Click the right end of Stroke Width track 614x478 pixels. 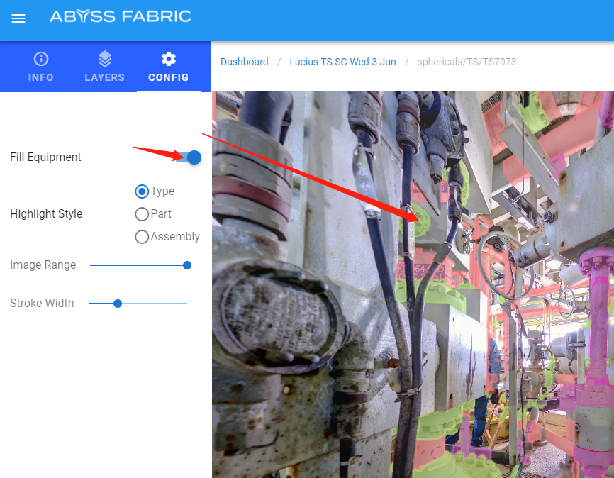point(186,304)
